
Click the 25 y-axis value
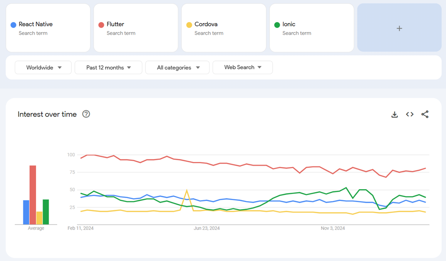coord(72,207)
